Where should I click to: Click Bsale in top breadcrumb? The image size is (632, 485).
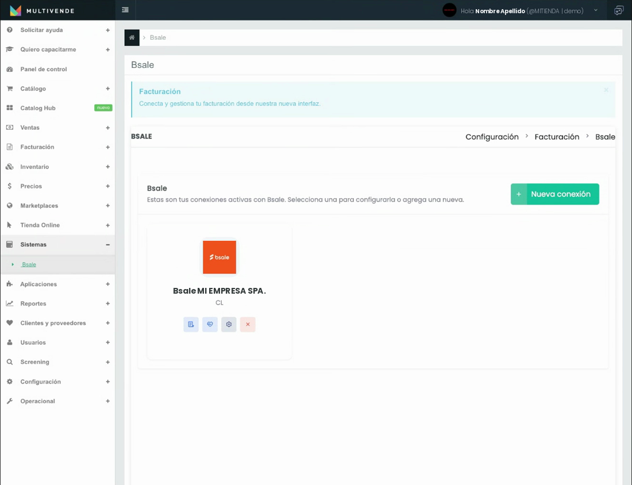[x=157, y=37]
